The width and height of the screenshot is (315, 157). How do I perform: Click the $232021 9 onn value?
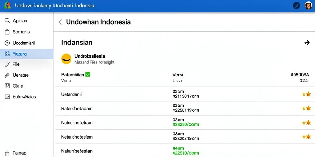tap(186, 138)
